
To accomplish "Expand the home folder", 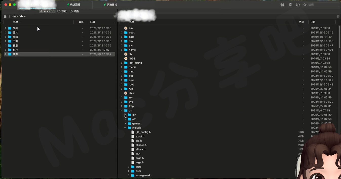I will (122, 50).
